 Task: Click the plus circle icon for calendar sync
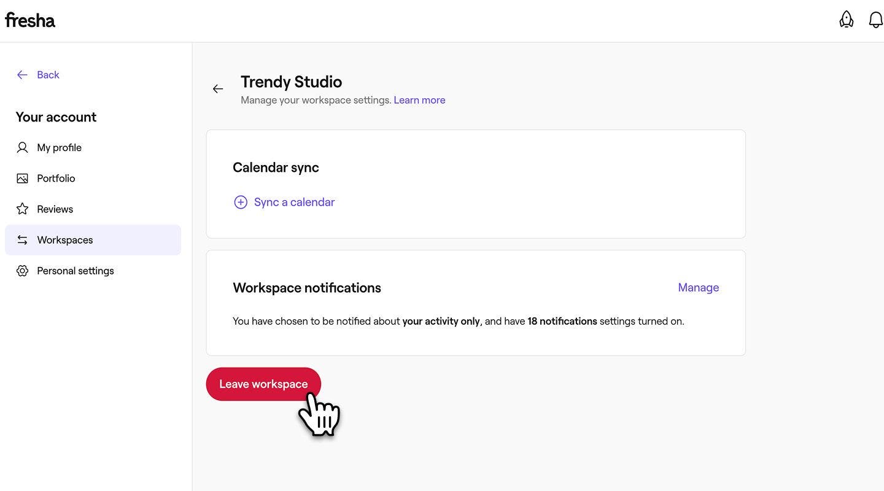tap(241, 203)
